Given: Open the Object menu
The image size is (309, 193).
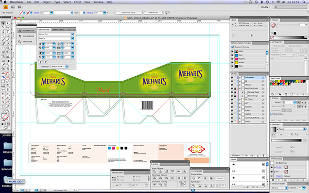Looking at the screenshot, I should (46, 2).
